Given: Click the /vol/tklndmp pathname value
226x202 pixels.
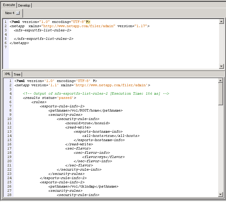Looking at the screenshot, I should coord(83,186).
